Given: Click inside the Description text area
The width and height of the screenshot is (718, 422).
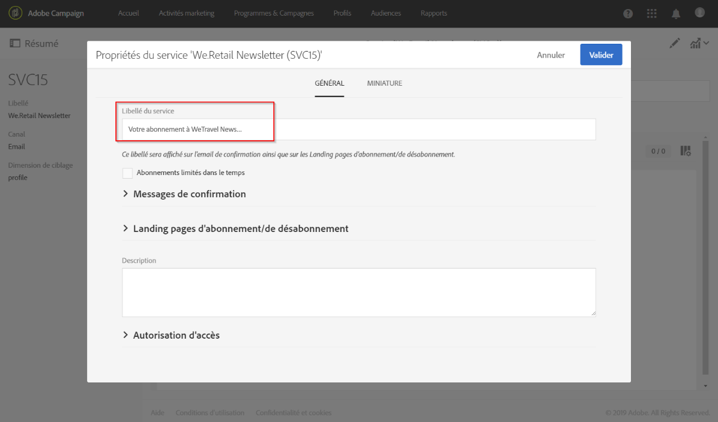Looking at the screenshot, I should tap(358, 293).
